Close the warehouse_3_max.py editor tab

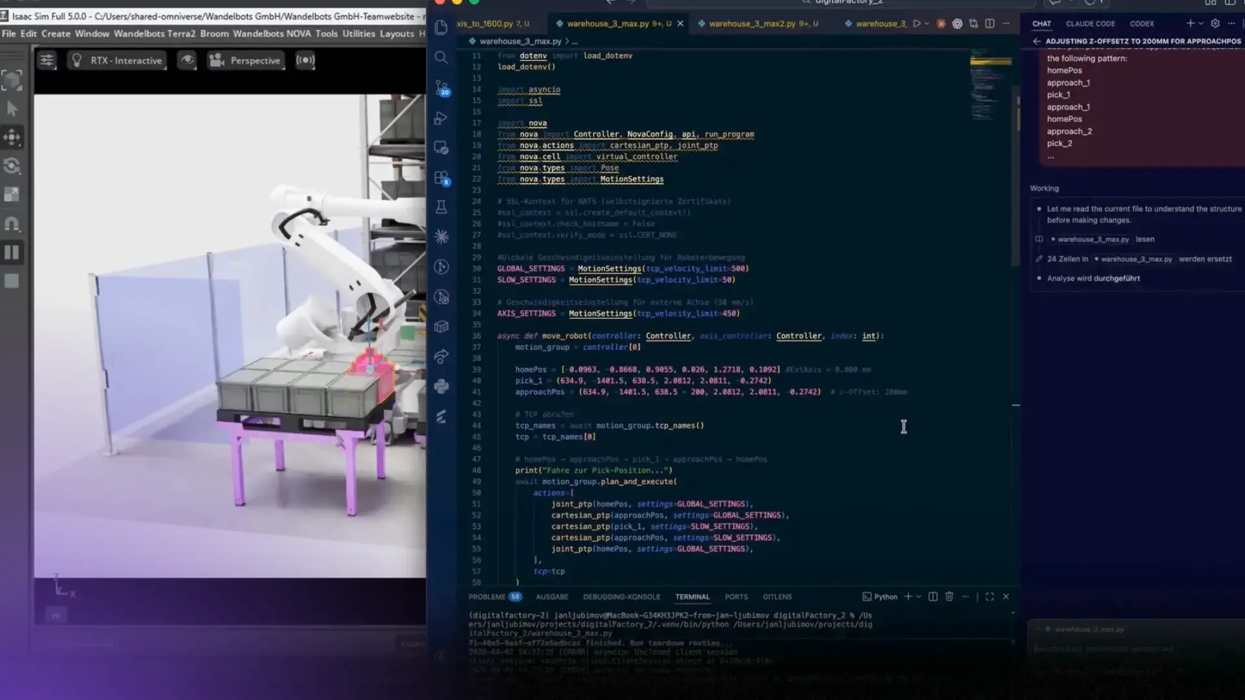(680, 23)
